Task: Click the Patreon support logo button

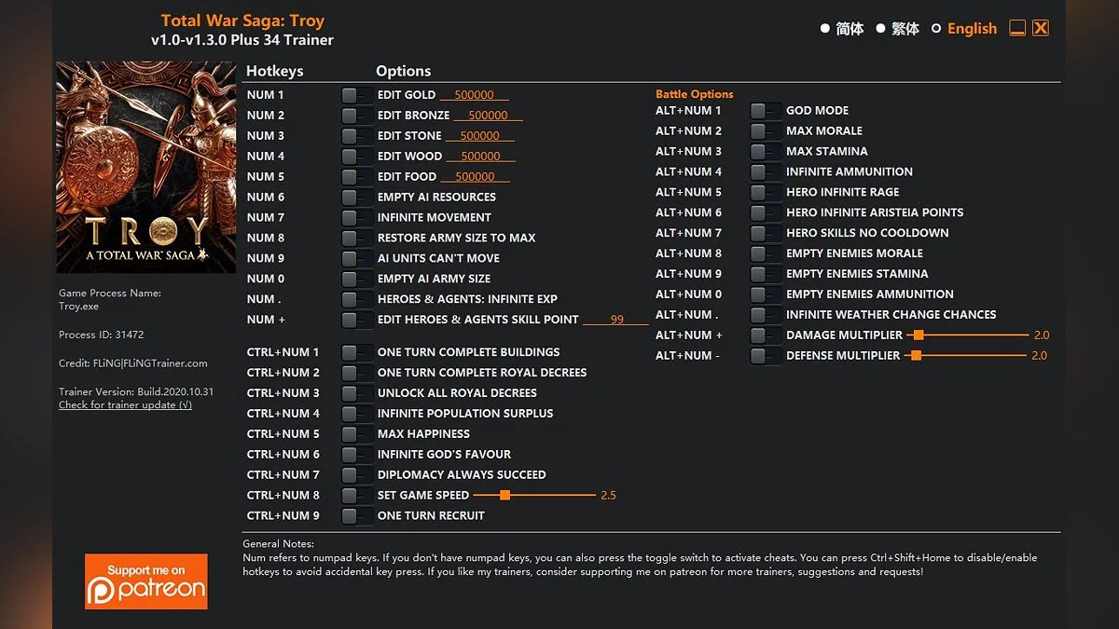Action: (x=145, y=581)
